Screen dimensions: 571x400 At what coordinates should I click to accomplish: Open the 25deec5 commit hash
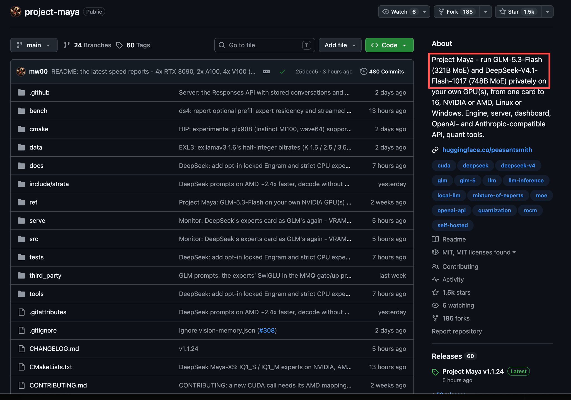(307, 72)
